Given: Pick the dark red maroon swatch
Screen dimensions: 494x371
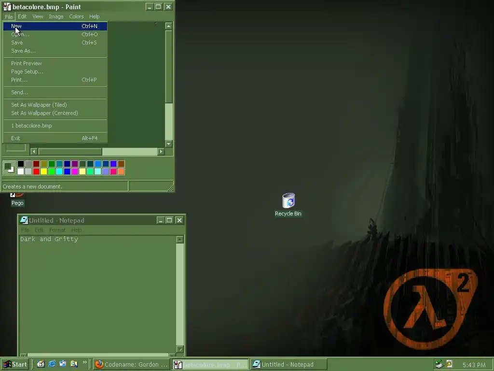Looking at the screenshot, I should tap(36, 163).
